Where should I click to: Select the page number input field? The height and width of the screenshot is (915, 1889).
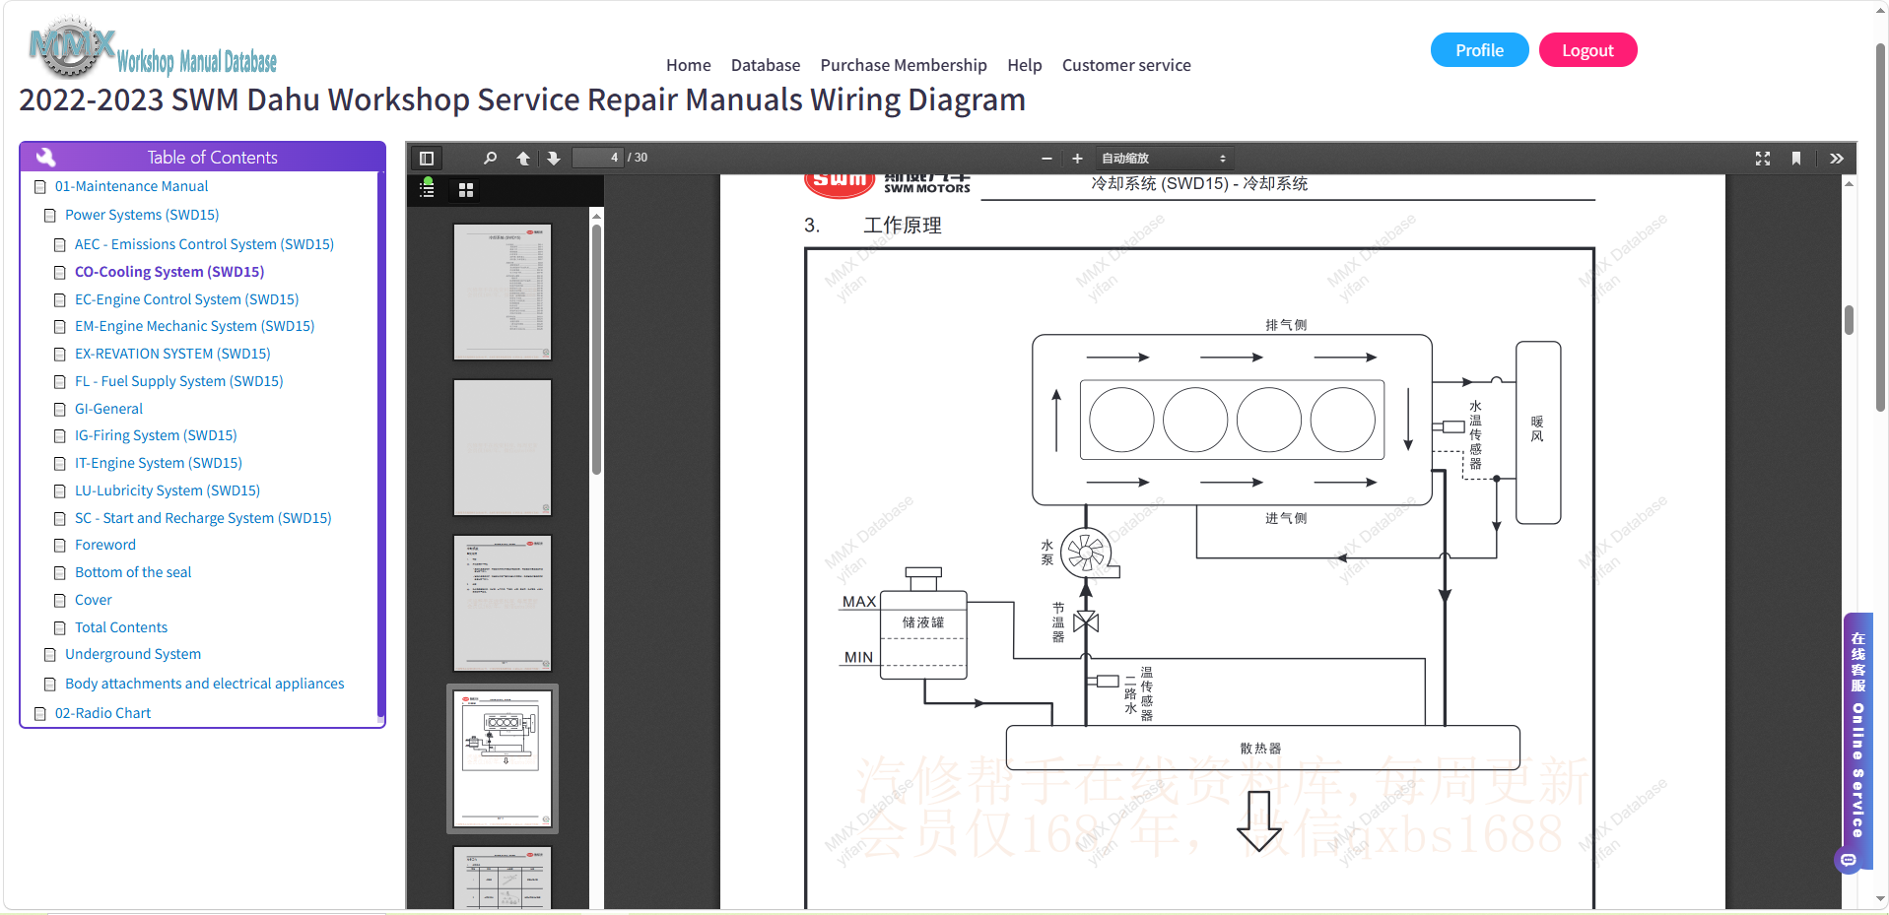pyautogui.click(x=598, y=158)
